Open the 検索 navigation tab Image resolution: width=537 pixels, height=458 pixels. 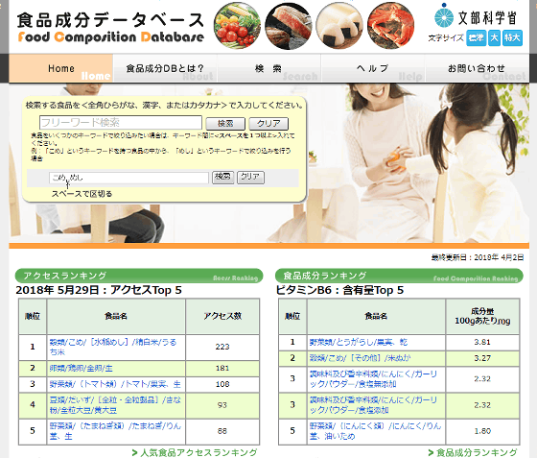point(268,68)
